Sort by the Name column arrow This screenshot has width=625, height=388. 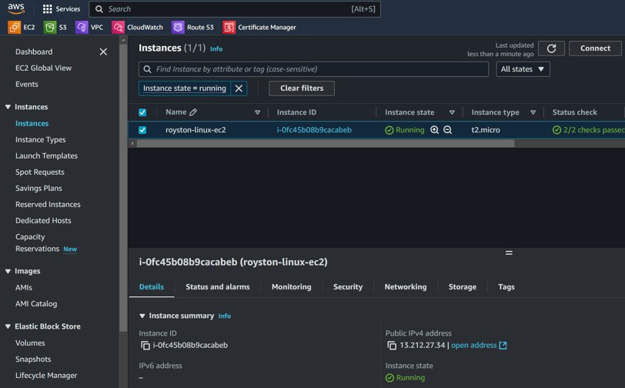(258, 112)
